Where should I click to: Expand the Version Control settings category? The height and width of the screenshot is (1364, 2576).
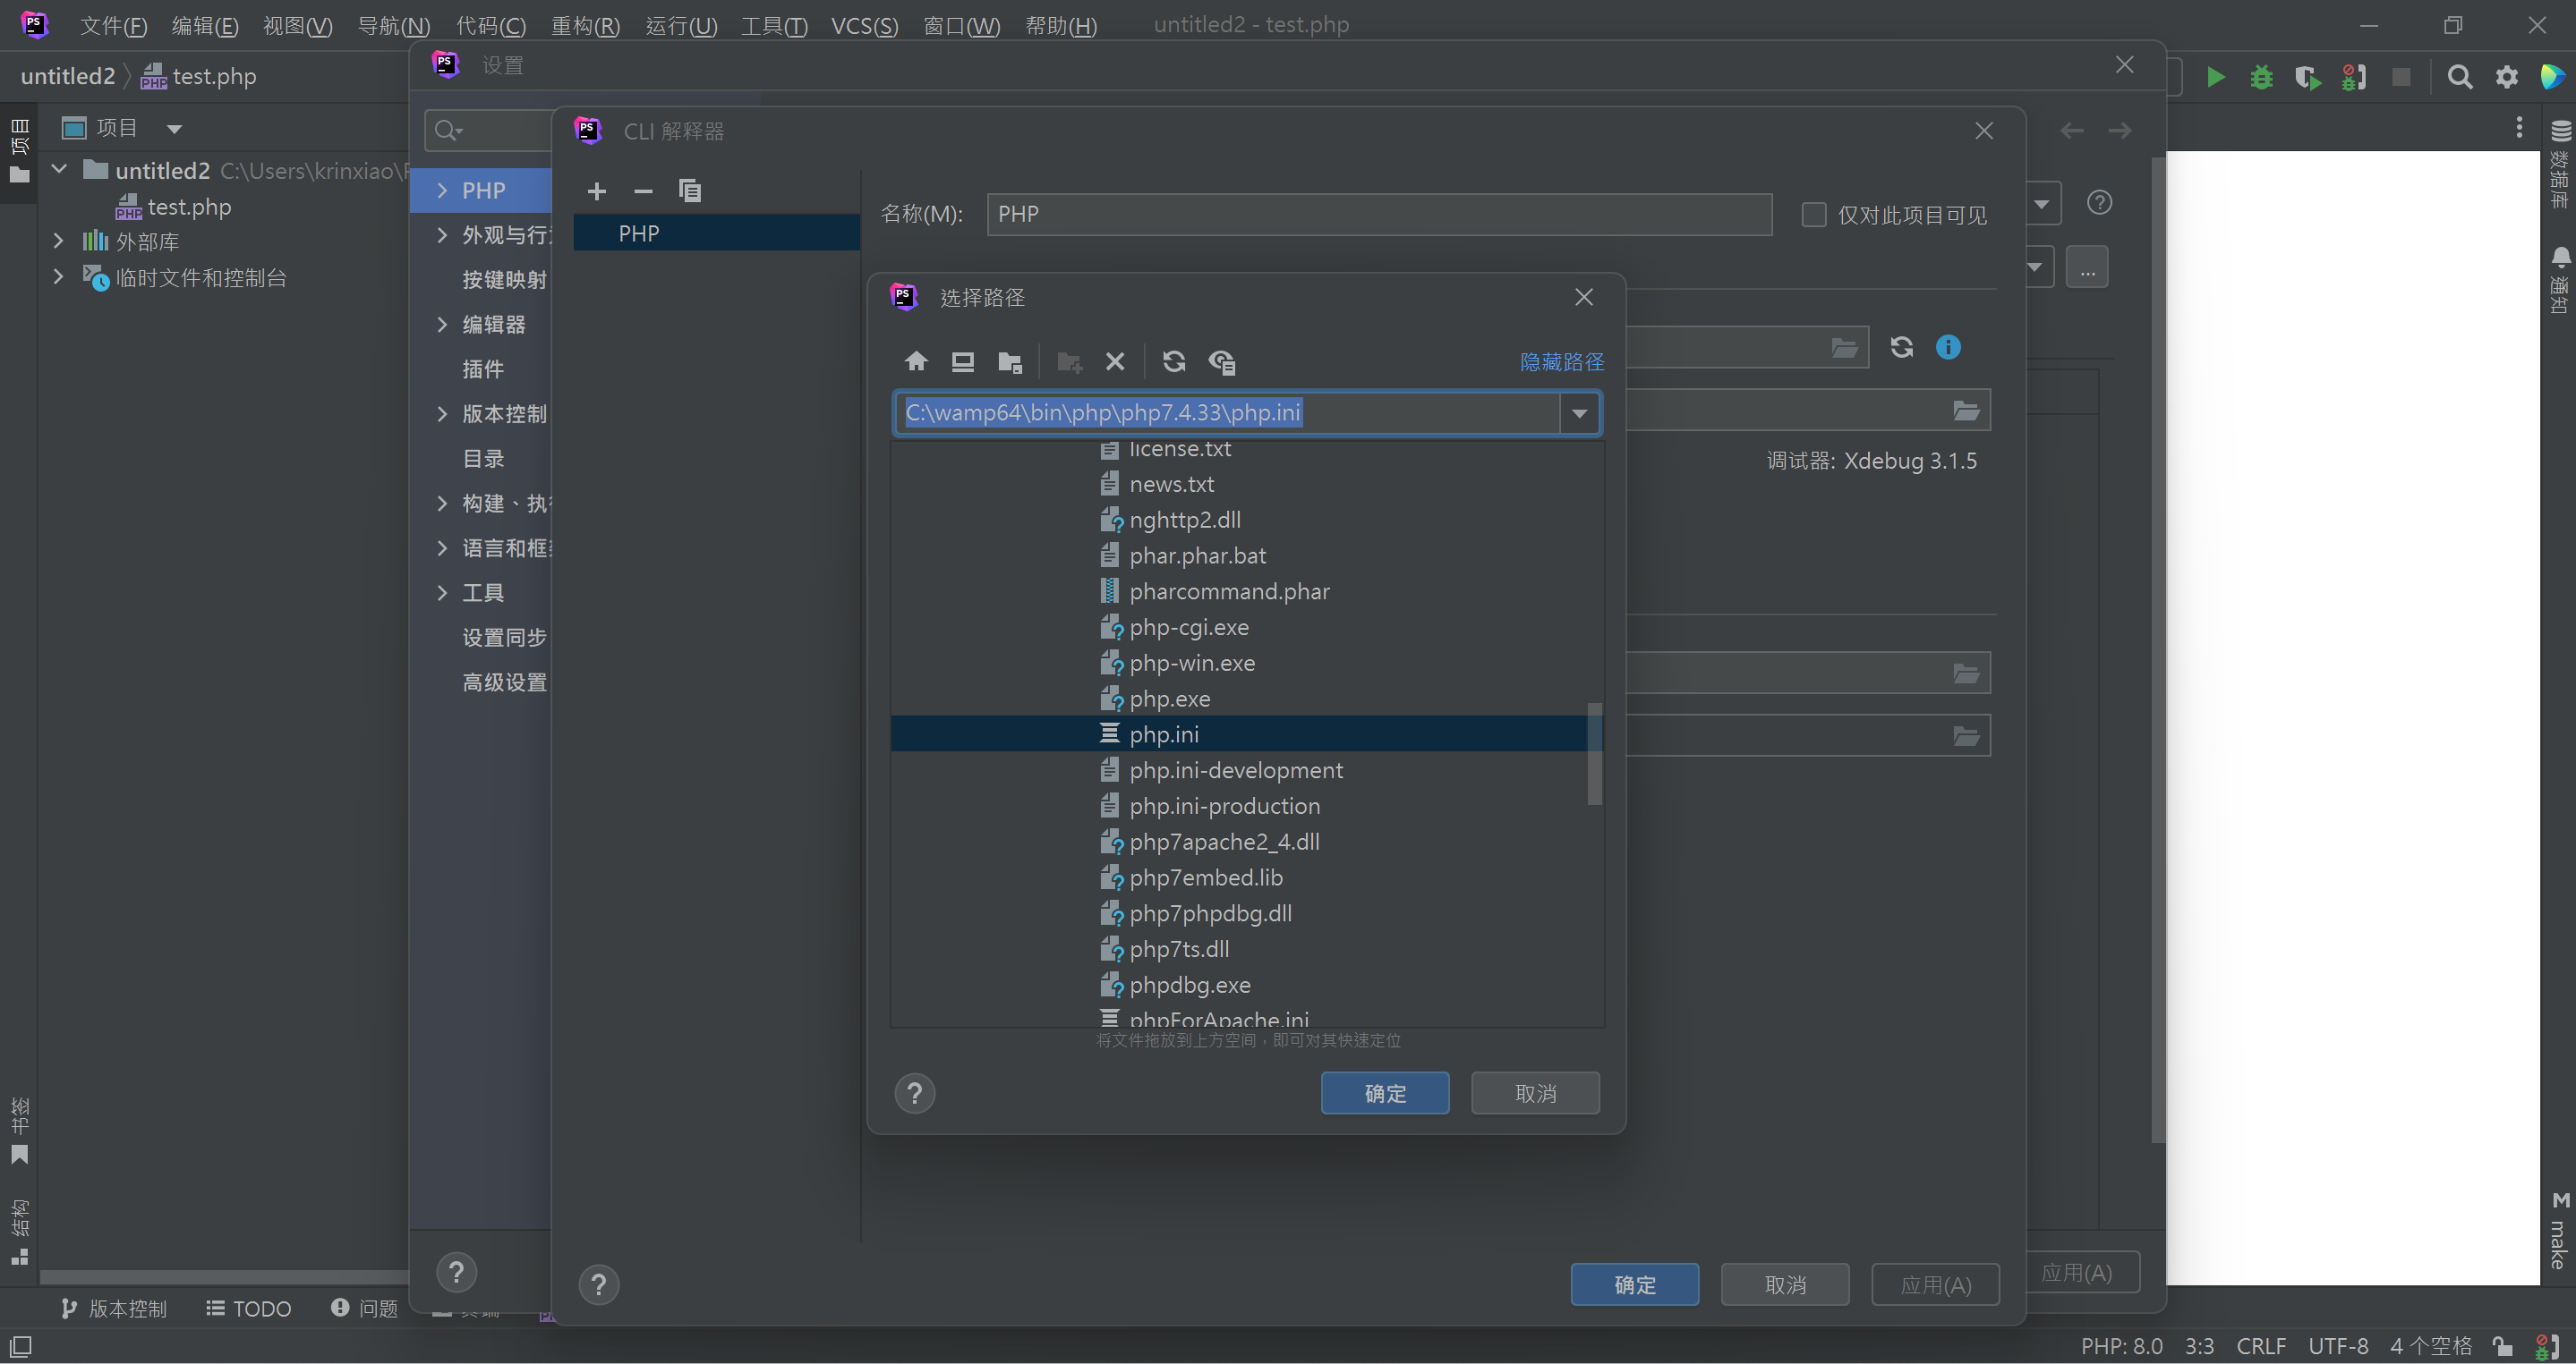(442, 414)
